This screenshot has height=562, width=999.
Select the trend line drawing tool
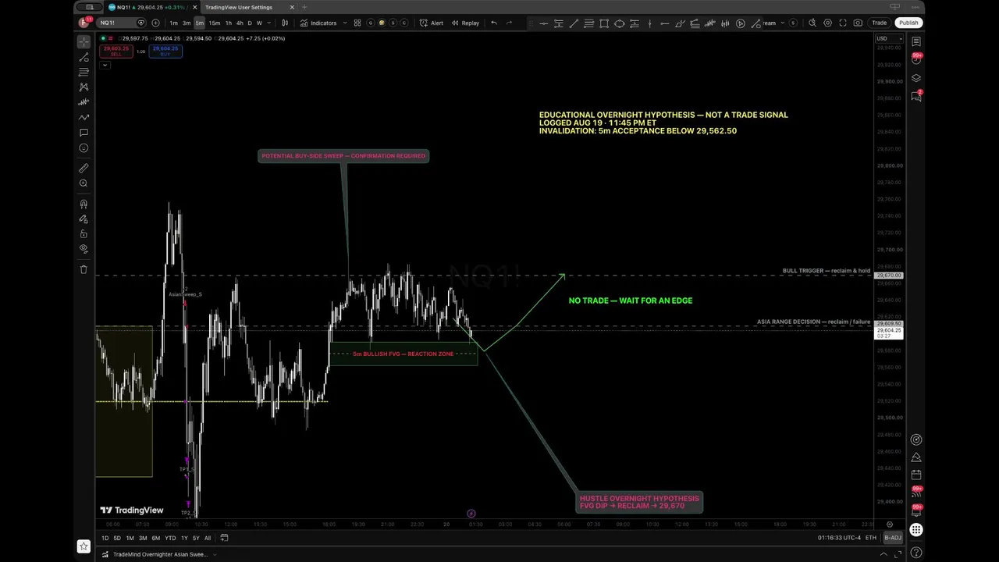pyautogui.click(x=84, y=56)
